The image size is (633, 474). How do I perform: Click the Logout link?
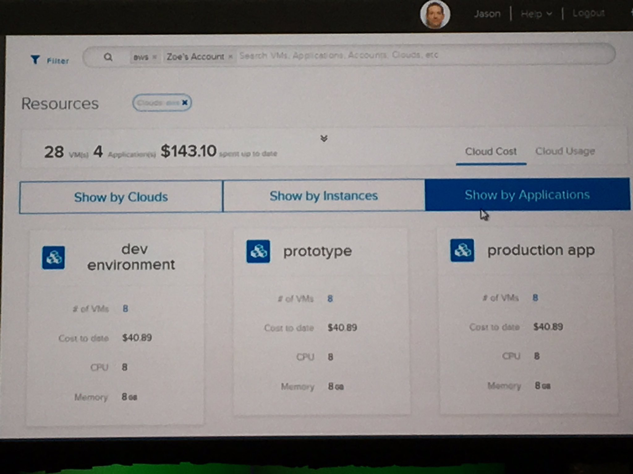[588, 13]
